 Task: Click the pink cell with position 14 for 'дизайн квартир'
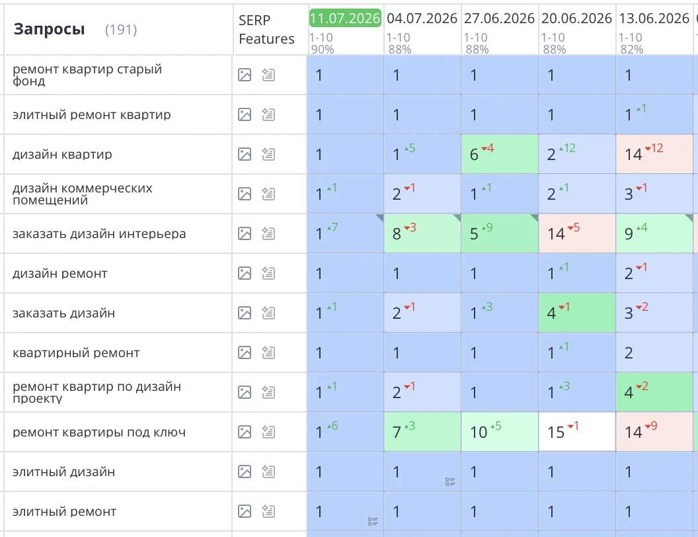654,154
